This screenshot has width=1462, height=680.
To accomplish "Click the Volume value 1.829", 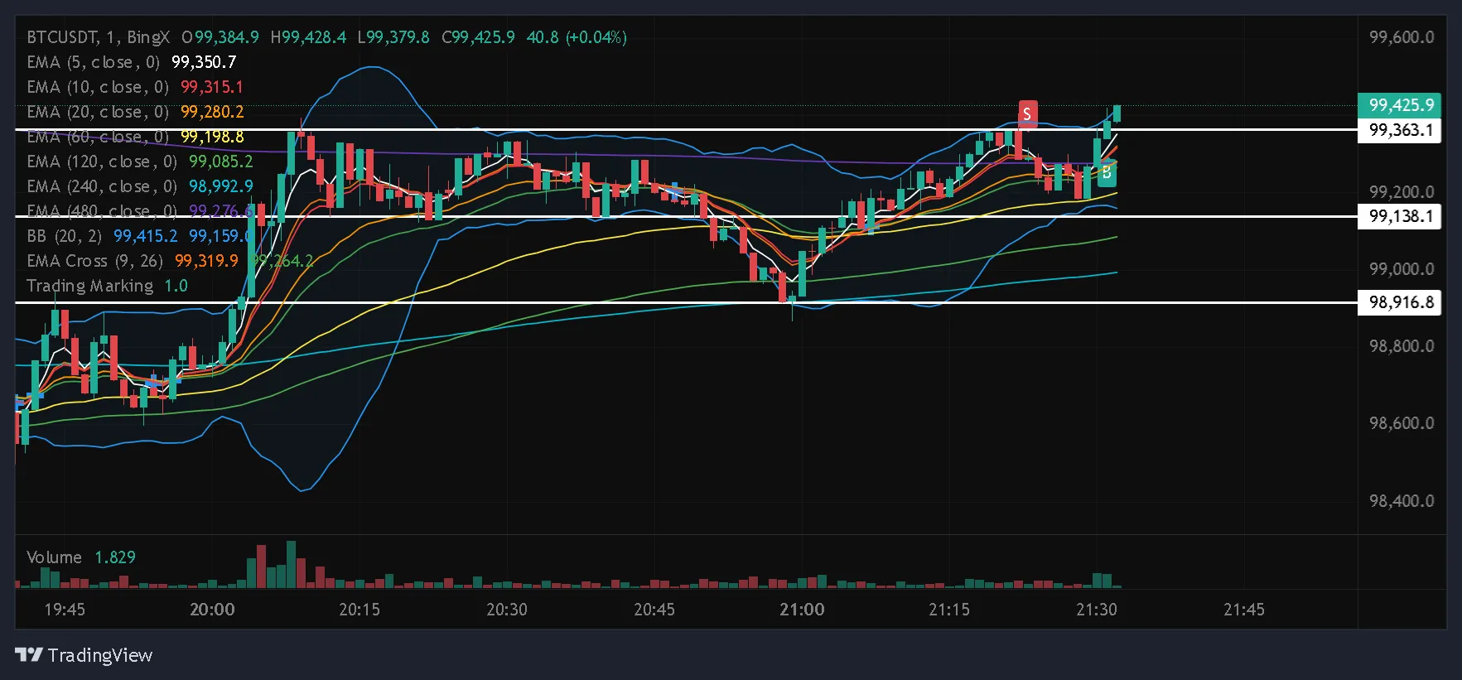I will [x=115, y=557].
